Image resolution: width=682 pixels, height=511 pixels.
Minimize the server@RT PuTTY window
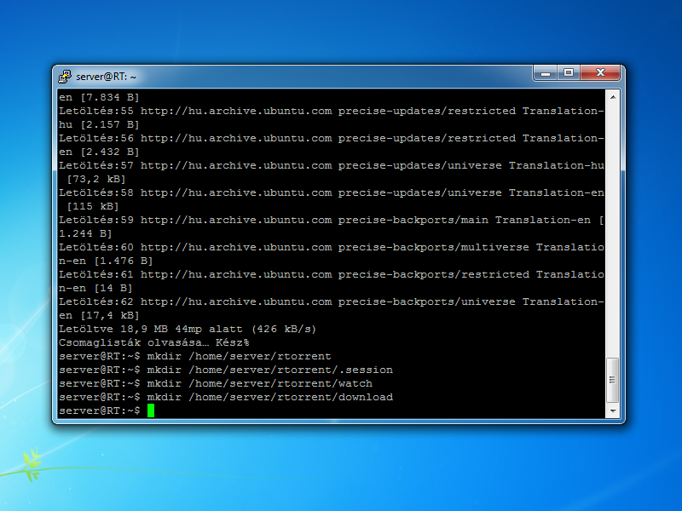[546, 74]
